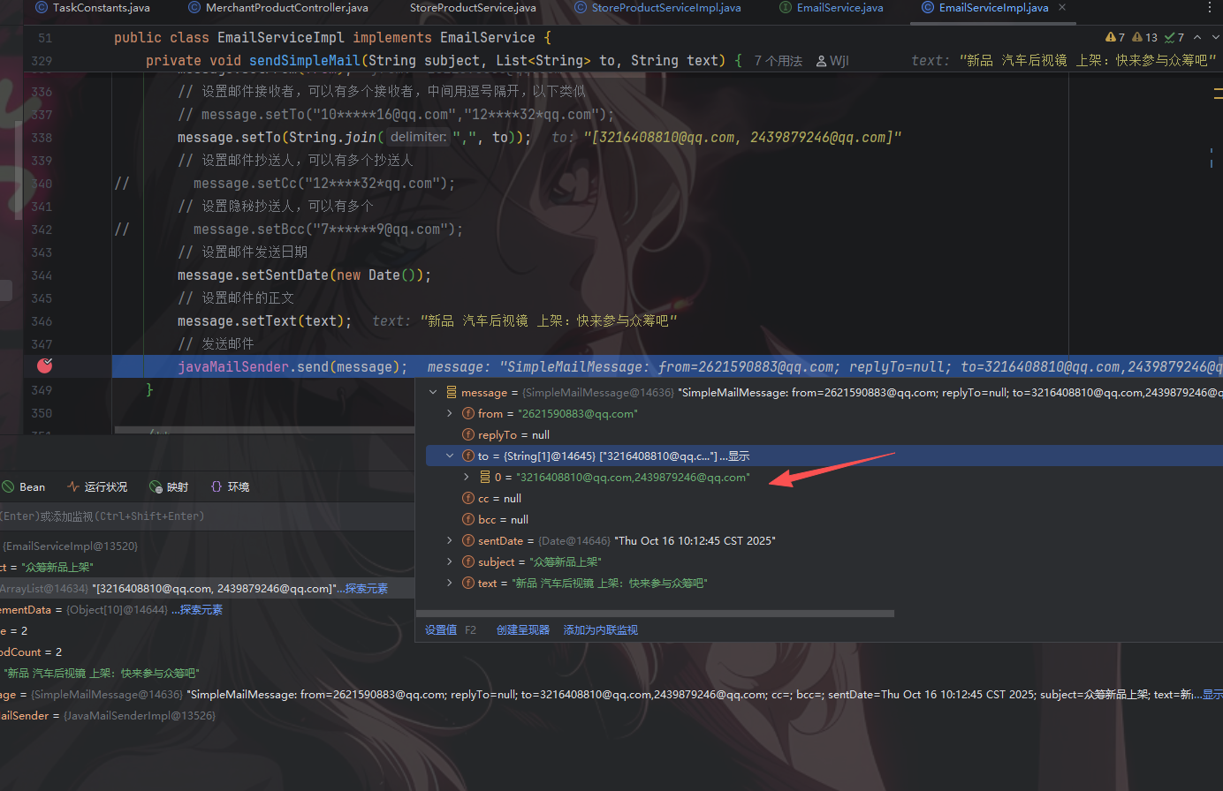Focus the evaluate expression / add watch input field
The width and height of the screenshot is (1223, 791).
click(x=207, y=516)
